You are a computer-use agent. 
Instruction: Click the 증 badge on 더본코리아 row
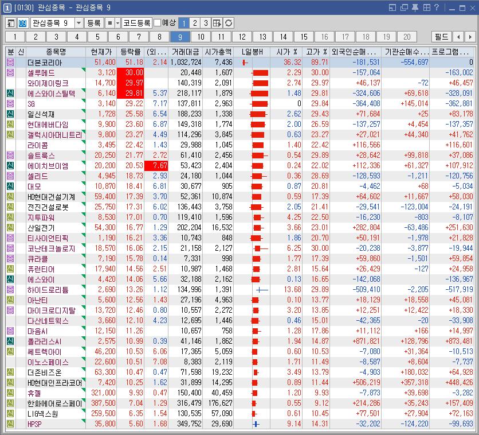coord(10,63)
